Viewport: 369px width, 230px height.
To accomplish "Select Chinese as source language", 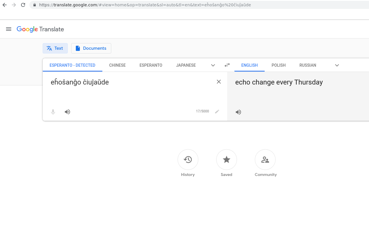I will coord(117,65).
